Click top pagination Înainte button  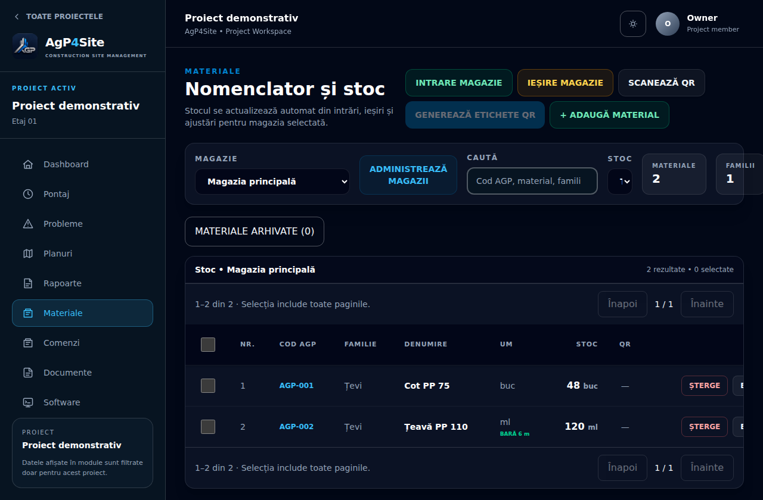point(707,304)
